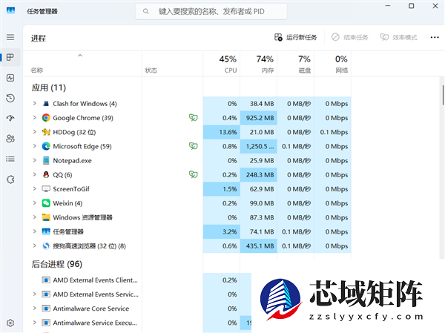Select ScreenToGif CPU value 1.5%
This screenshot has height=333, width=445.
(x=221, y=189)
